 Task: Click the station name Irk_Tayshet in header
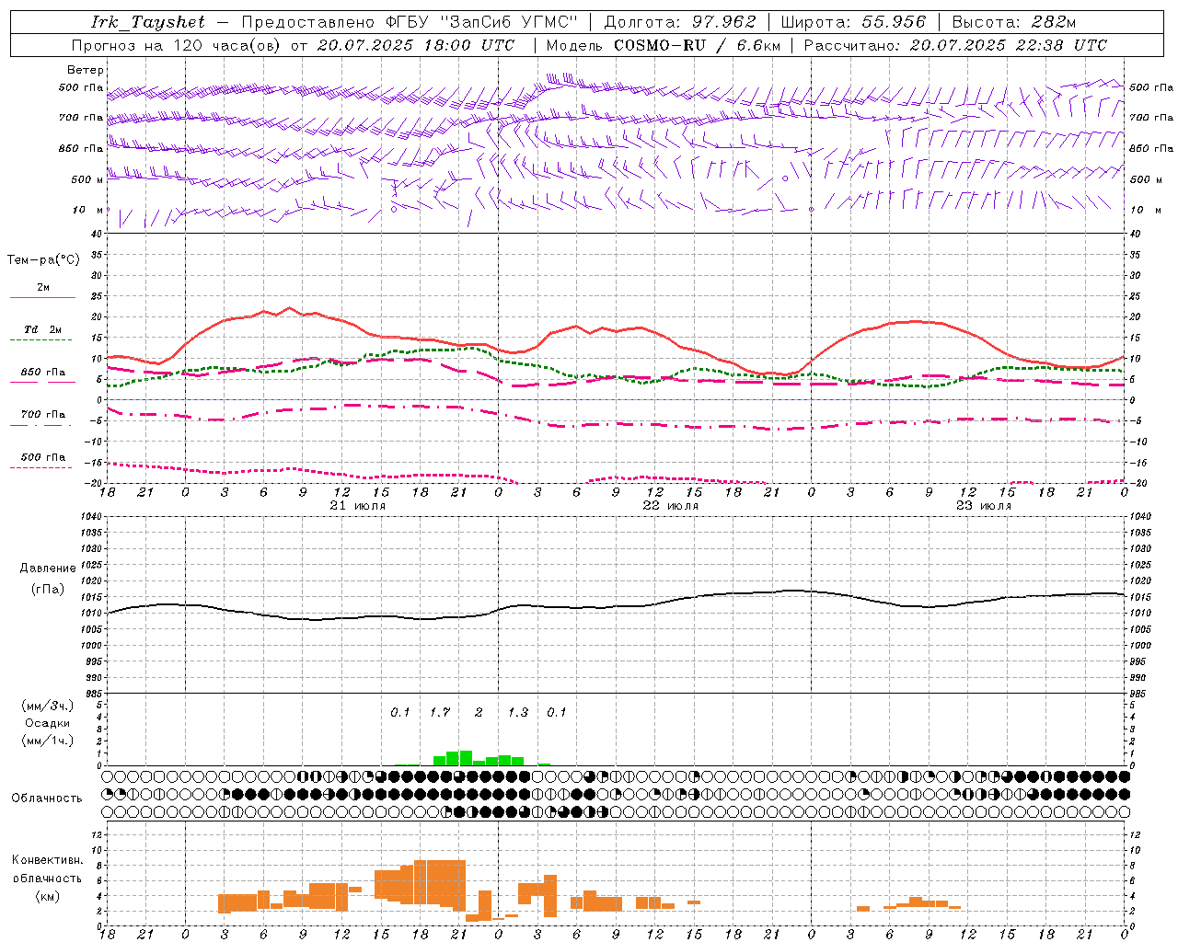pos(148,22)
